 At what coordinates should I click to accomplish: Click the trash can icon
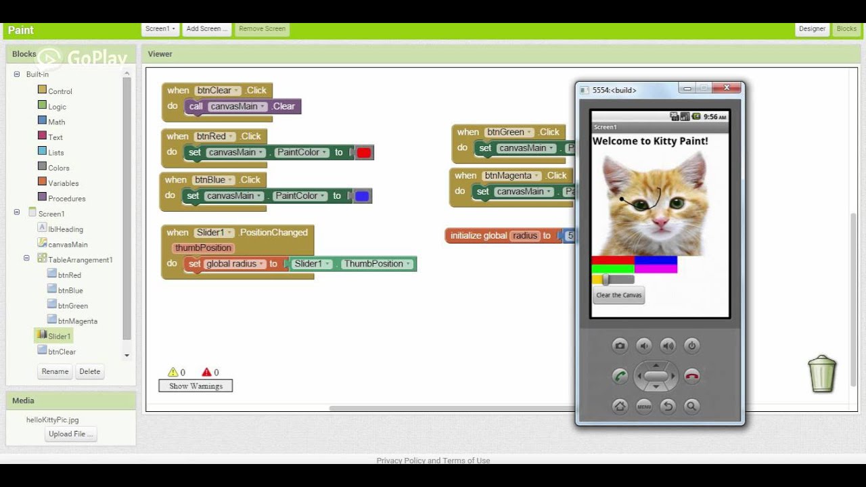click(x=823, y=373)
